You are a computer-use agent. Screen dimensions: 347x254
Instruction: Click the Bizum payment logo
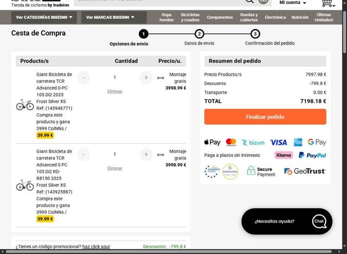(253, 143)
